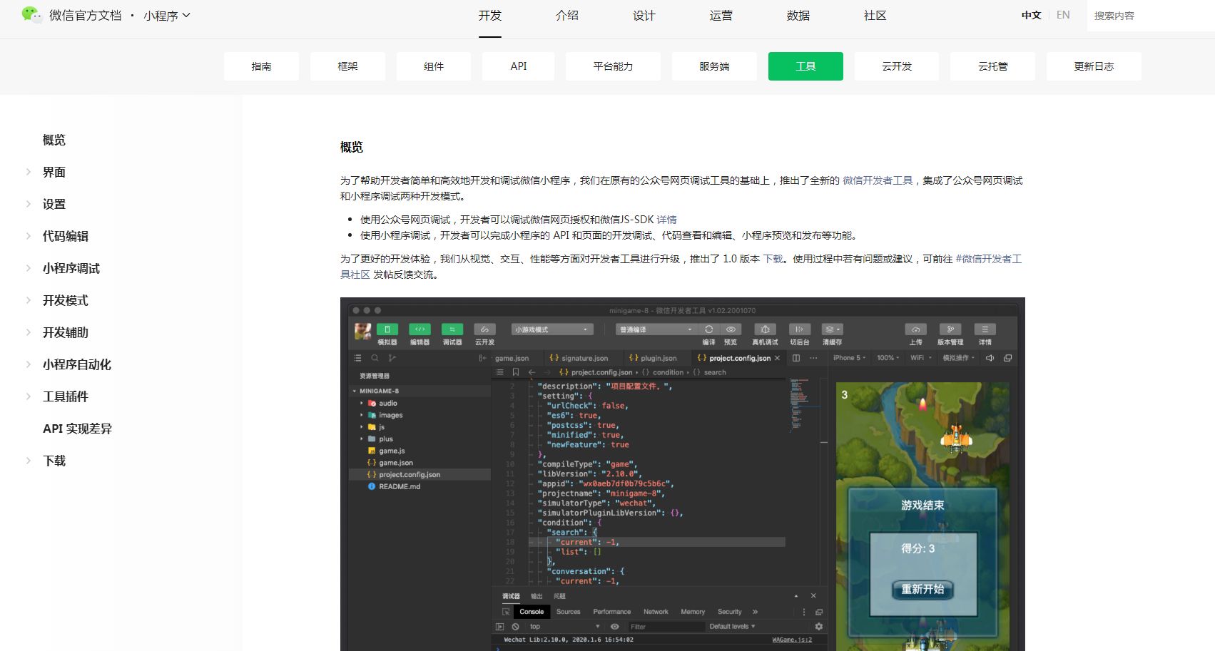Follow the 微信开发者工具 link in the paragraph
Image resolution: width=1215 pixels, height=651 pixels.
coord(878,180)
